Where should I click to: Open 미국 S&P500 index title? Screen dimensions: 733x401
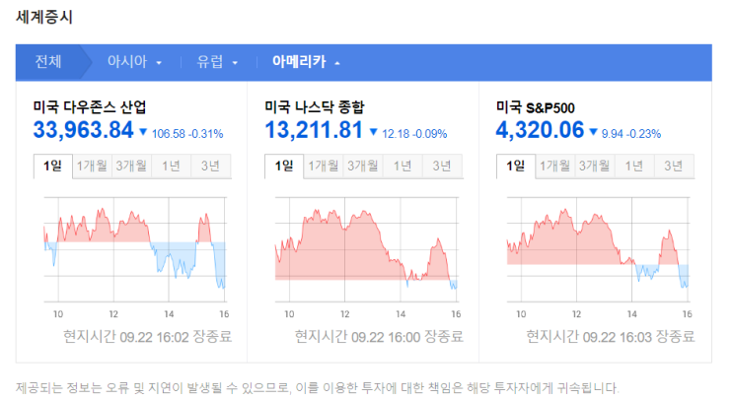point(536,107)
